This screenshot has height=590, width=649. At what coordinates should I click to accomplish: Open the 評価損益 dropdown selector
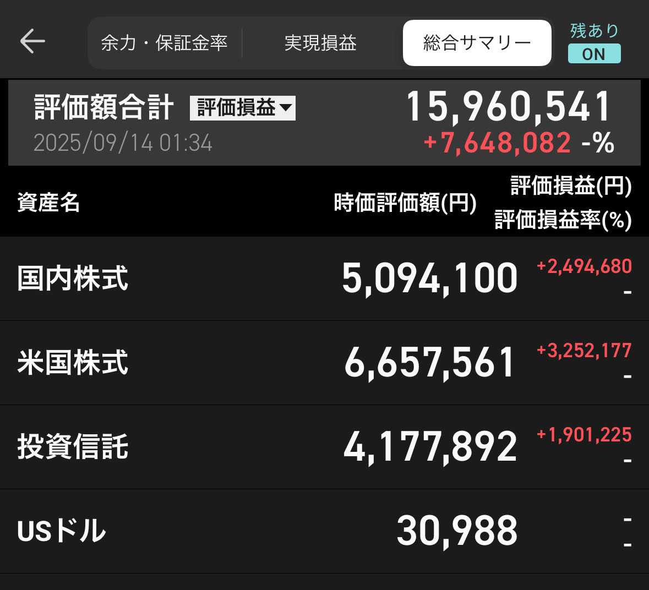tap(243, 108)
